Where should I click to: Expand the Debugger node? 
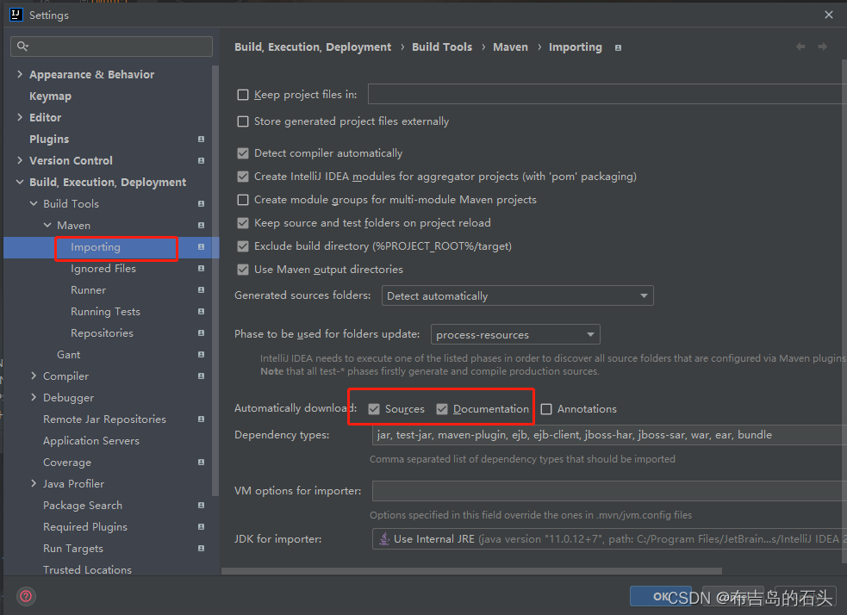34,397
